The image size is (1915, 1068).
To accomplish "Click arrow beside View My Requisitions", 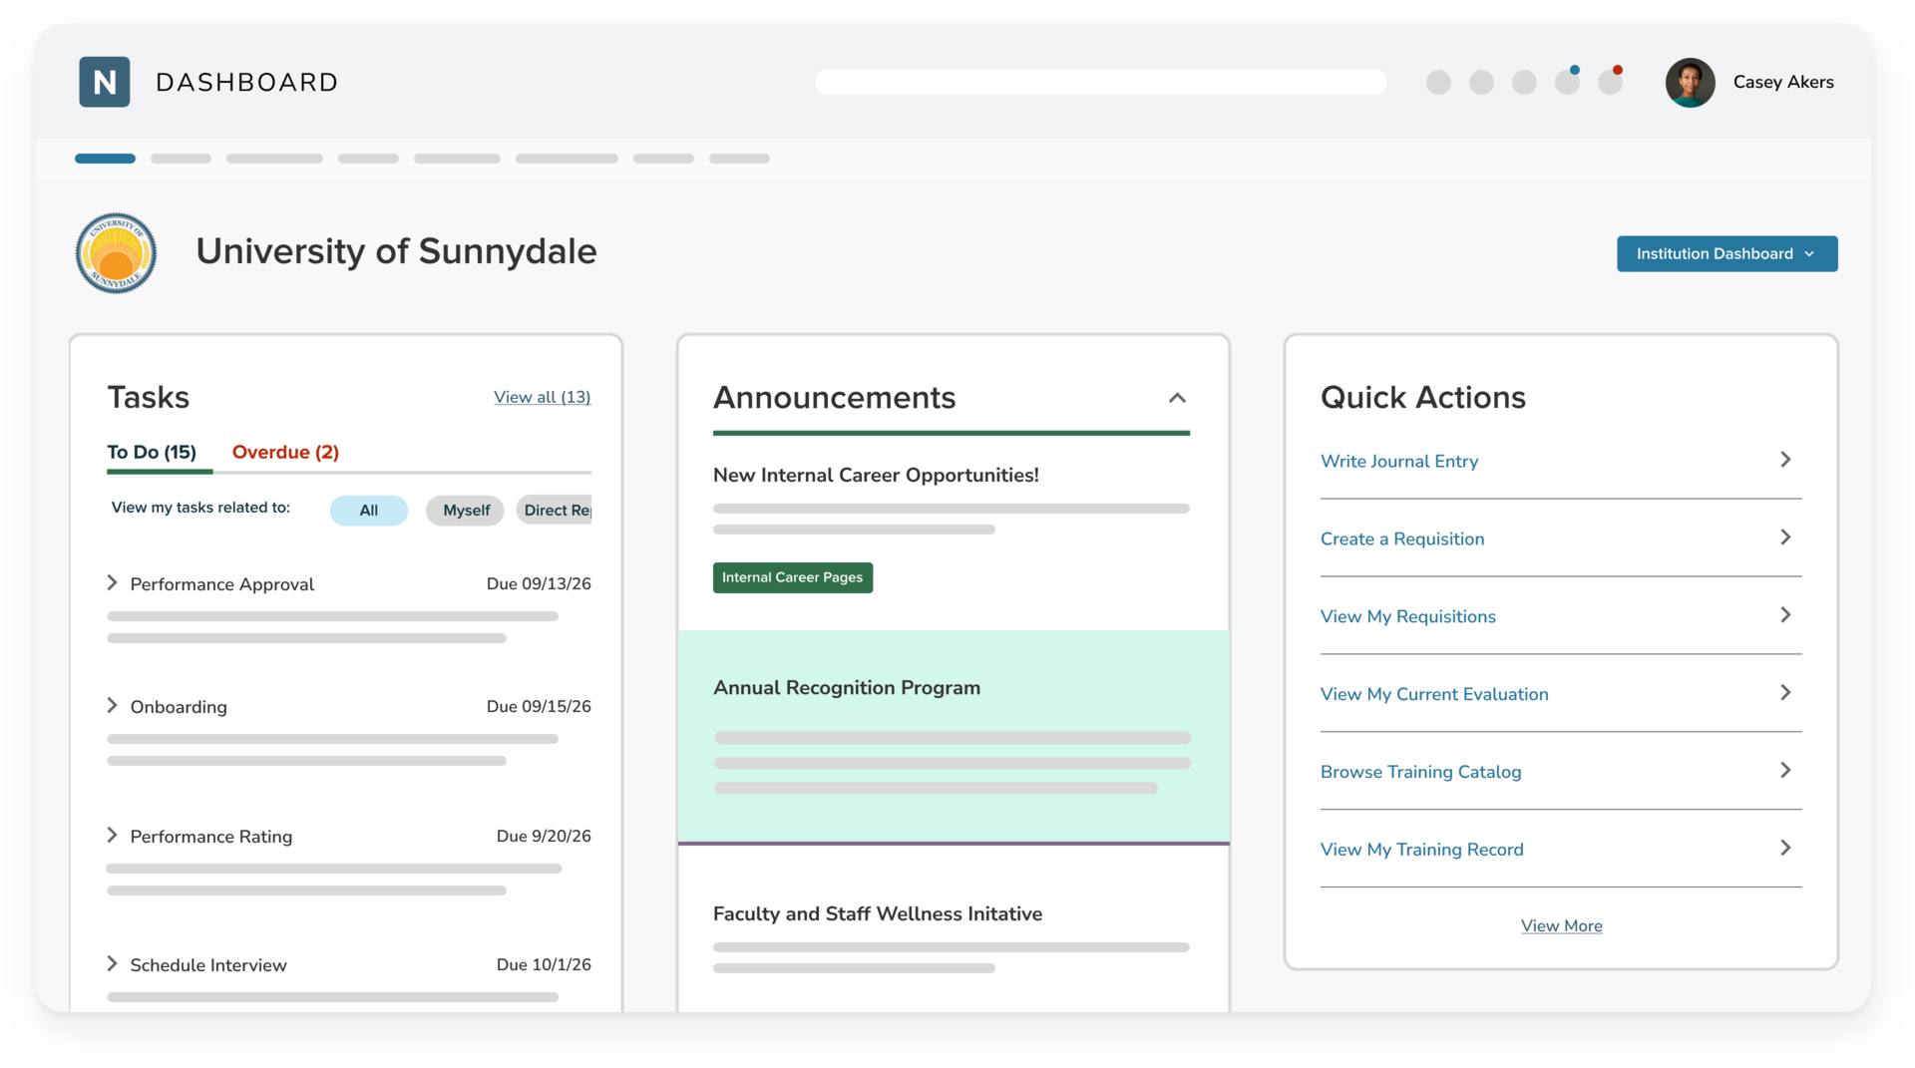I will tap(1785, 615).
